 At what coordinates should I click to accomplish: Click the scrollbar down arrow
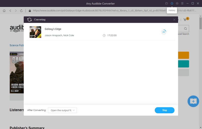(200, 128)
